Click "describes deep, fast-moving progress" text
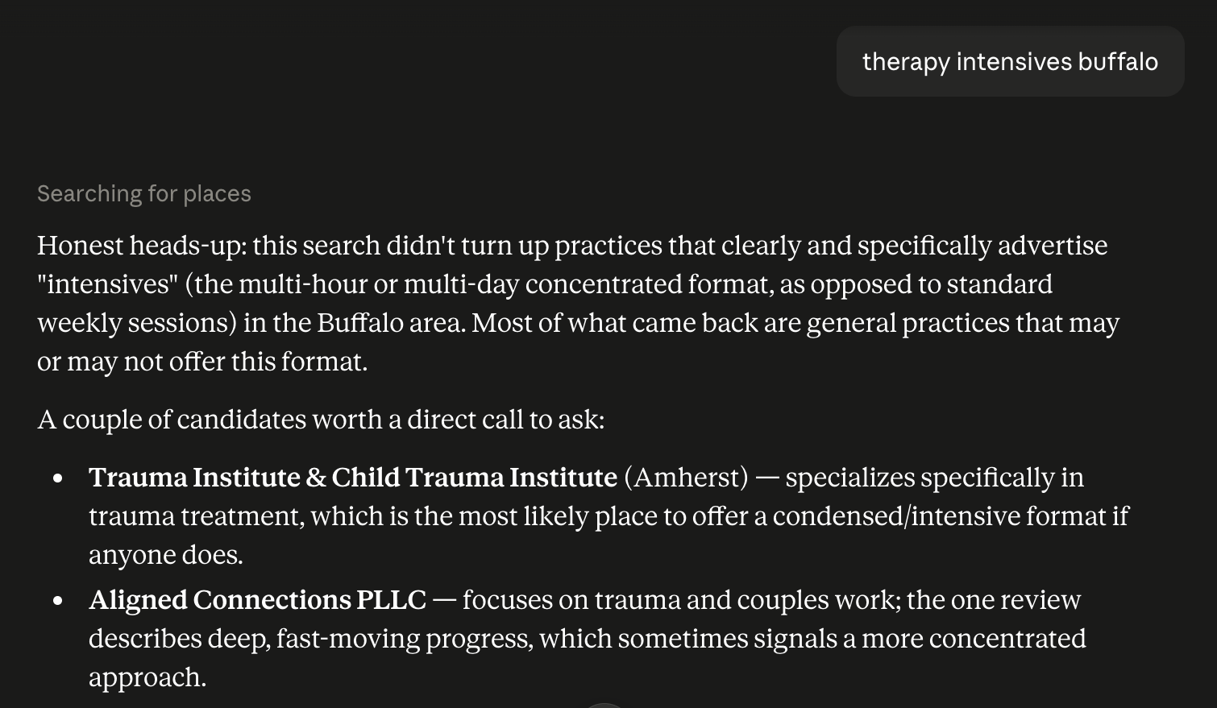 (x=310, y=639)
